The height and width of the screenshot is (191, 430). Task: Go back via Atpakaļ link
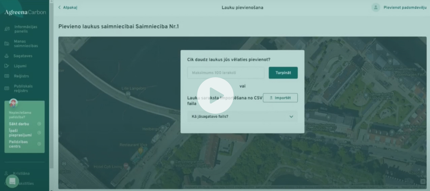coord(67,7)
